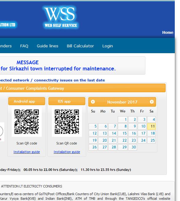Go to next month in calendar
Screen dimensions: 180x201
click(x=152, y=102)
